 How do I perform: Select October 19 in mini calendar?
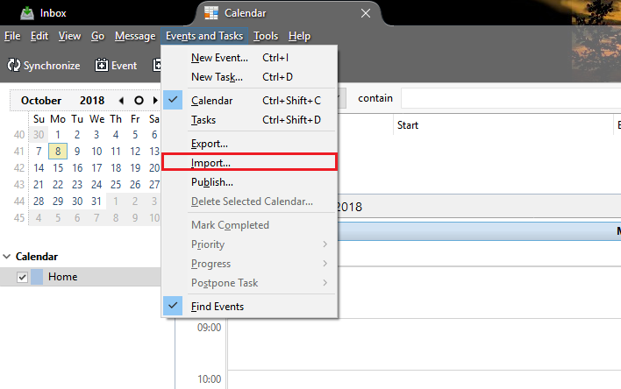[135, 168]
